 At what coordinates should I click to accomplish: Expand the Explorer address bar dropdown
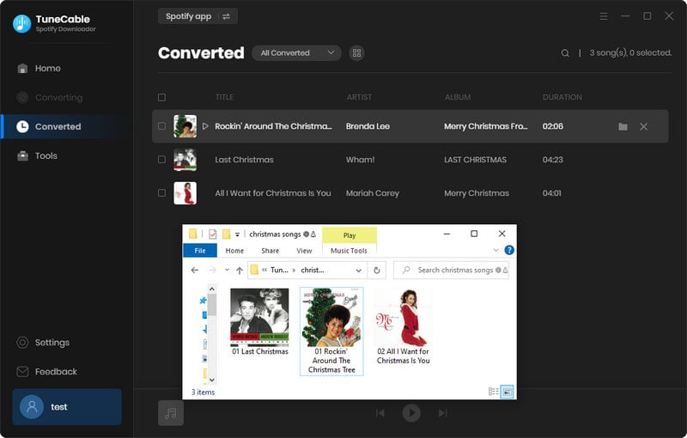358,271
